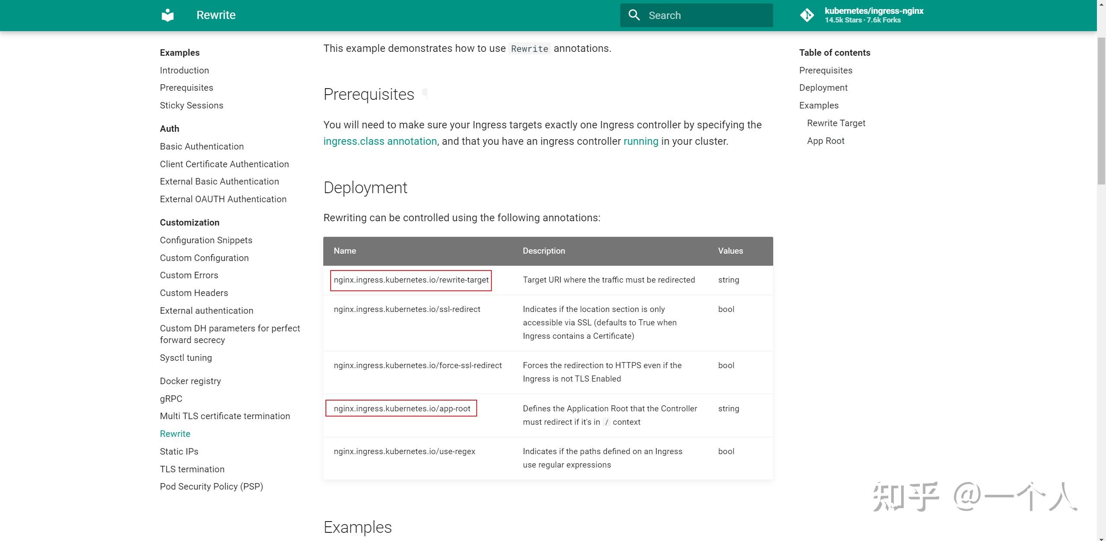Image resolution: width=1106 pixels, height=541 pixels.
Task: Open Configuration Snippets under Customization
Action: pyautogui.click(x=206, y=240)
